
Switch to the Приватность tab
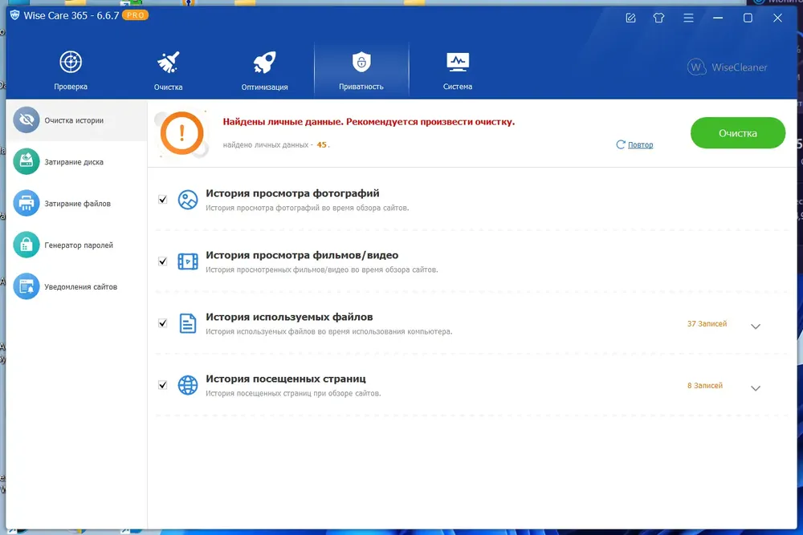[x=361, y=70]
